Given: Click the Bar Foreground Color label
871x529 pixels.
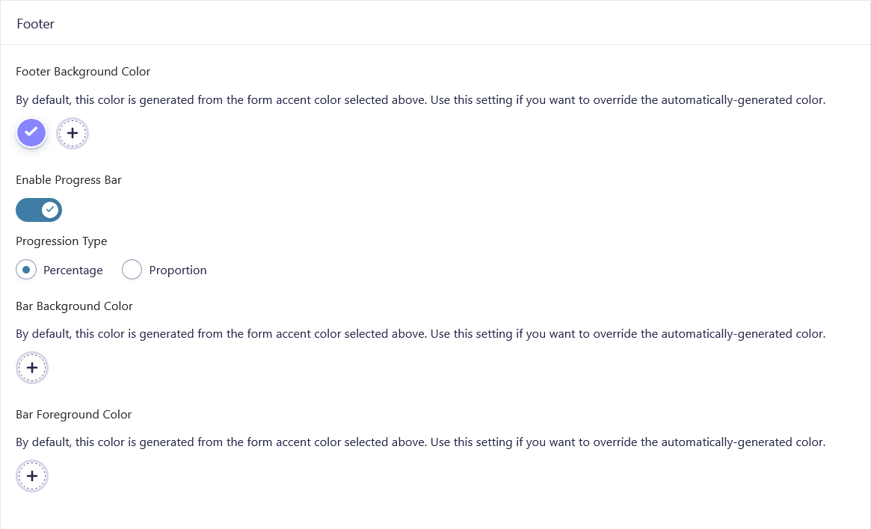Looking at the screenshot, I should (x=73, y=415).
